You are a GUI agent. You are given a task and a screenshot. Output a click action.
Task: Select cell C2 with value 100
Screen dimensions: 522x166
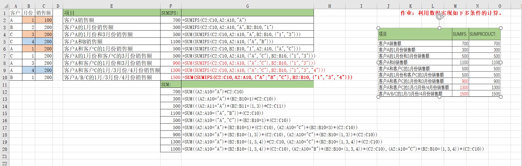tap(44, 20)
